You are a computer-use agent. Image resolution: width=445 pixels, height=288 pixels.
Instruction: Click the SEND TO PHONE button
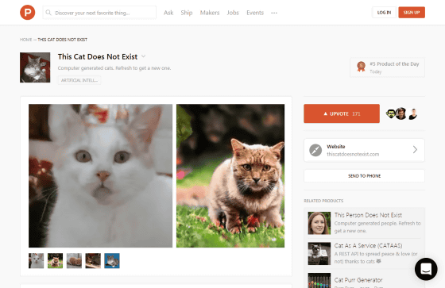[x=365, y=176]
